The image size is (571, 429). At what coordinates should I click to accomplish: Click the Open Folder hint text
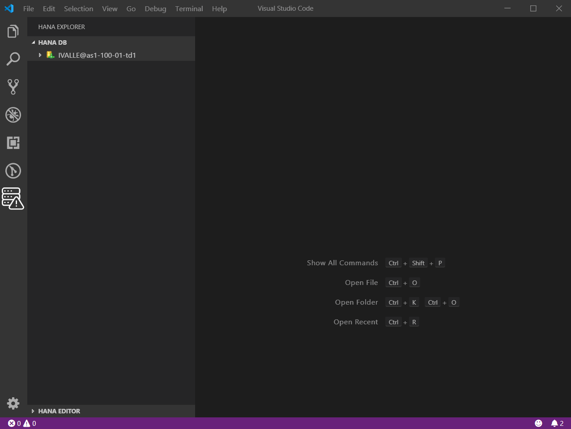(x=357, y=302)
